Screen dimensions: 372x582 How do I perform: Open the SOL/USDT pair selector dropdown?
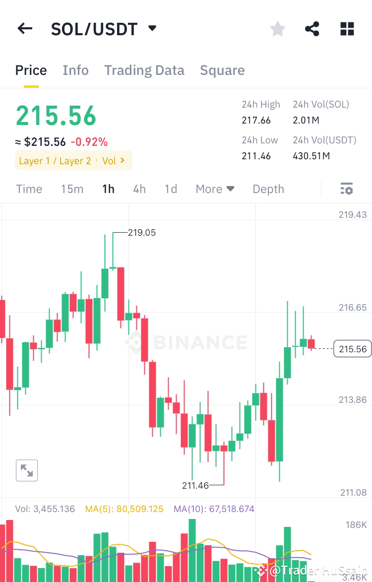point(152,28)
